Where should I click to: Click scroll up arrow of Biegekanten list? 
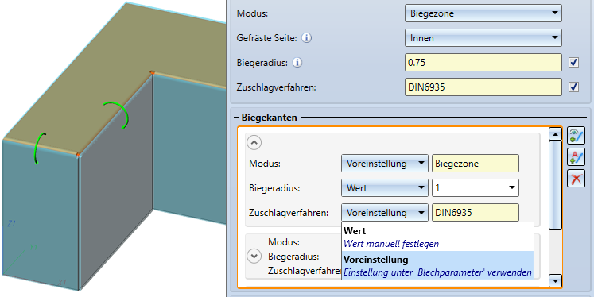555,134
